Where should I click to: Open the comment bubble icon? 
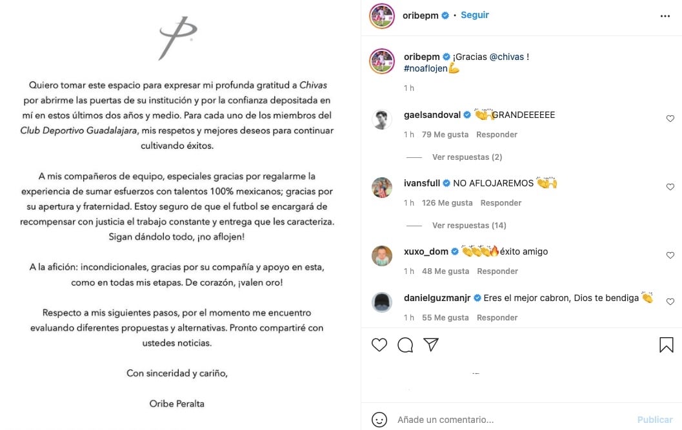(405, 345)
